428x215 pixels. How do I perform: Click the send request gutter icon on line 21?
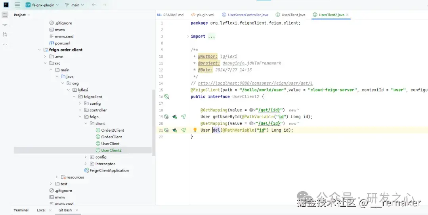[183, 130]
